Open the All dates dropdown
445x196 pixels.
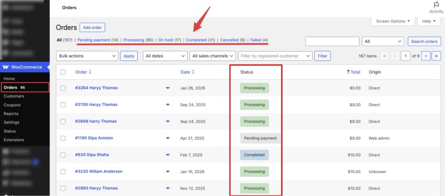click(165, 56)
